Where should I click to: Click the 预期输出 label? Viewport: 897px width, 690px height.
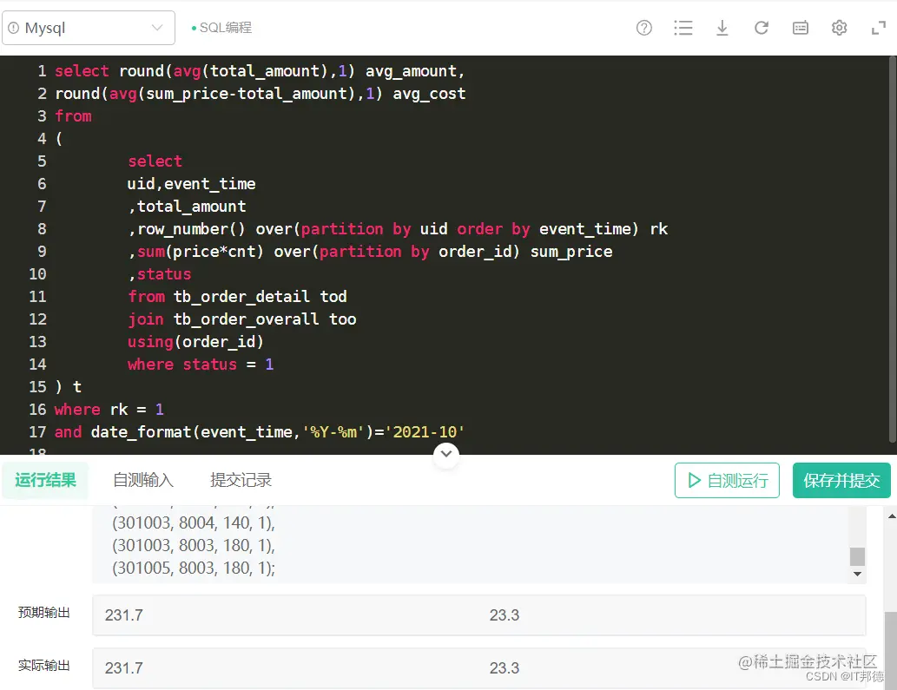click(x=44, y=612)
